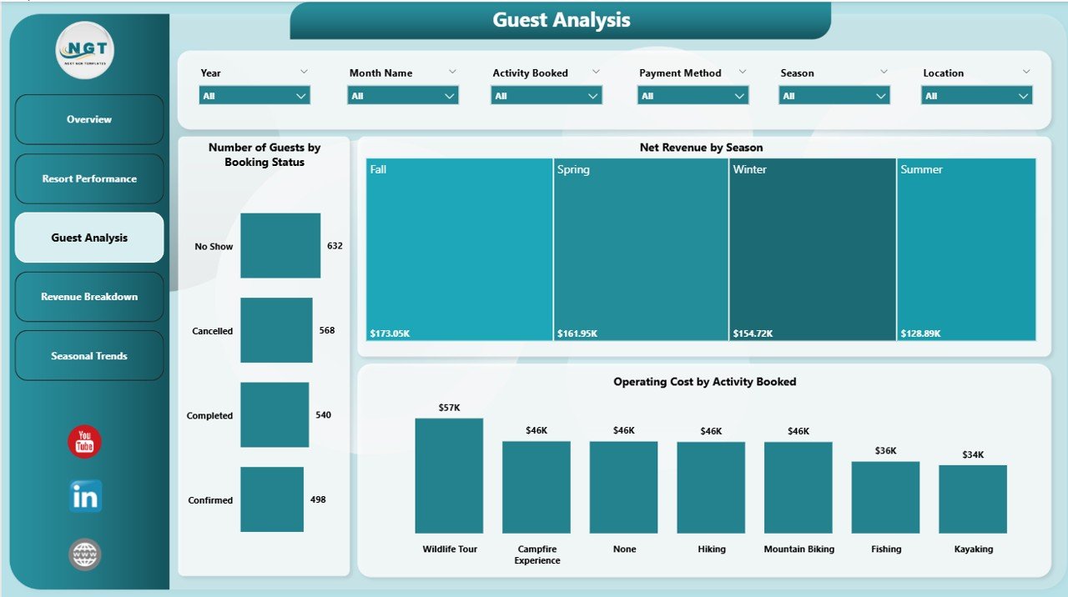Viewport: 1068px width, 597px height.
Task: Select the Wildlife Tour bar
Action: pos(449,475)
